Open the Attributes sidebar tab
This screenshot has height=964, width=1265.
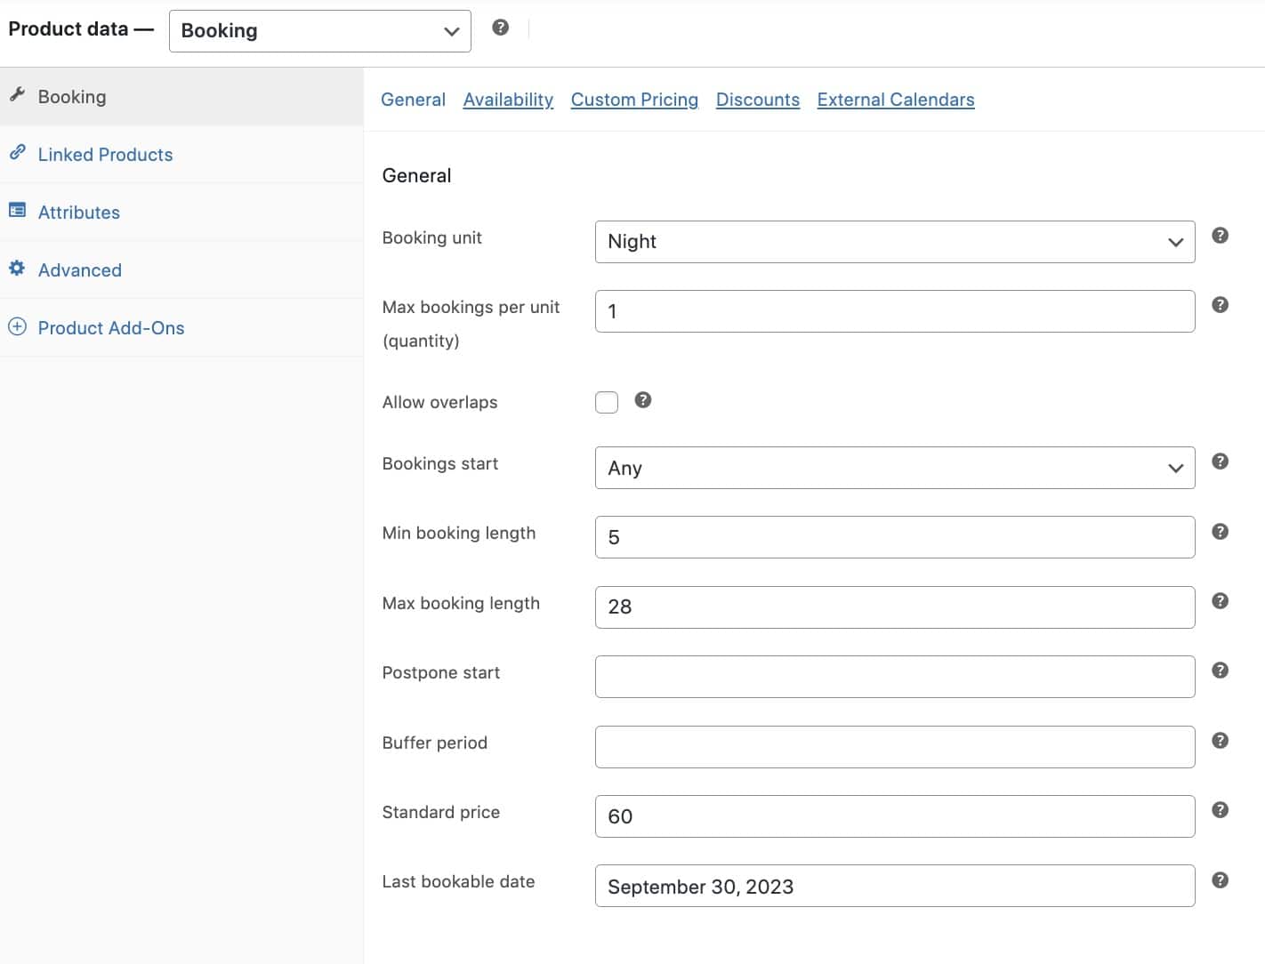181,213
